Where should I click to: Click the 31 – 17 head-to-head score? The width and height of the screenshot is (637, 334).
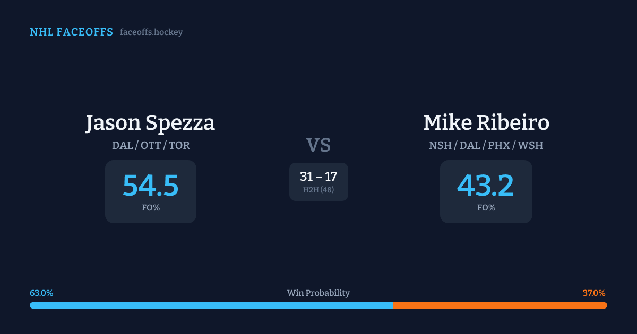click(x=318, y=177)
